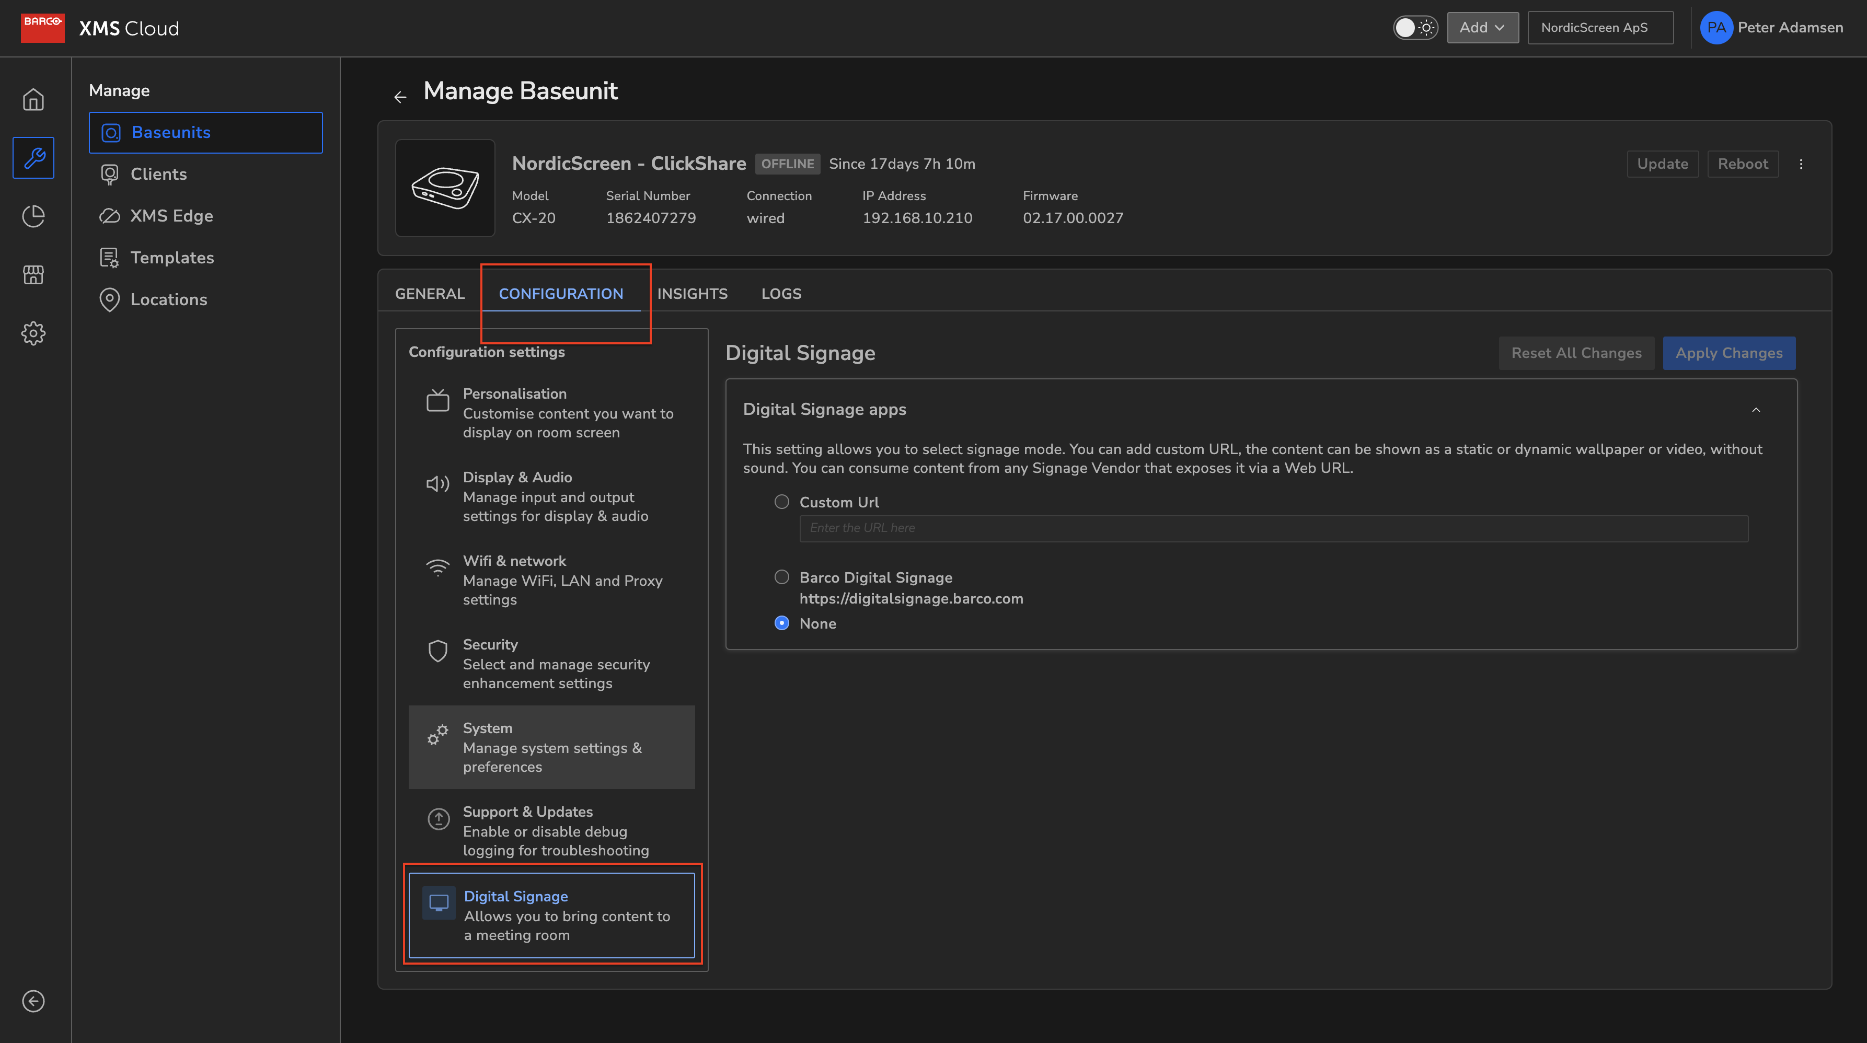Open the three-dot more options menu
This screenshot has height=1043, width=1867.
click(x=1801, y=164)
